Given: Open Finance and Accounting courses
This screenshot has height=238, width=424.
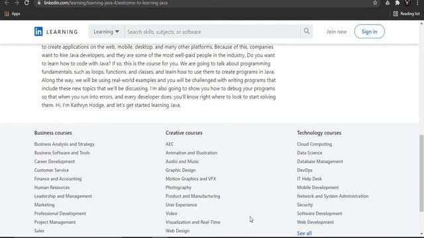Looking at the screenshot, I should (58, 178).
